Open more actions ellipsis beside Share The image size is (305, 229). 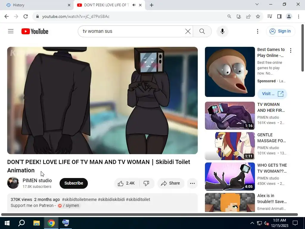(x=192, y=183)
